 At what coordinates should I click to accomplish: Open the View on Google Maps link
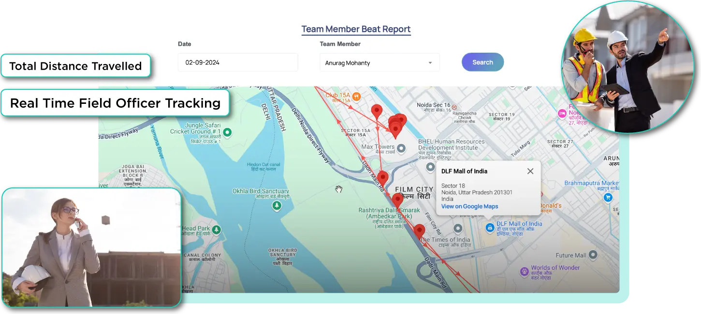(x=469, y=206)
